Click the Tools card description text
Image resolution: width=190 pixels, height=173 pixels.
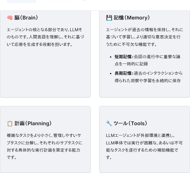click(144, 146)
